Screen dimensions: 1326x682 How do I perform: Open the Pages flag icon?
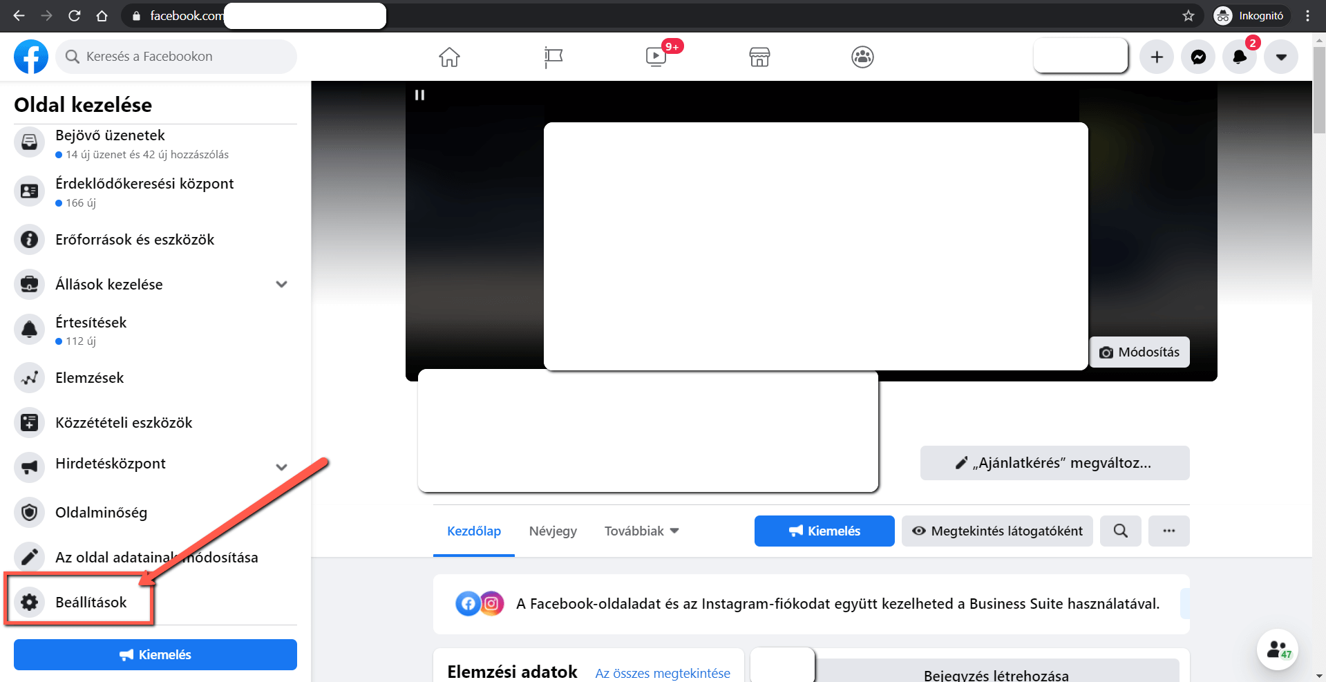pyautogui.click(x=553, y=57)
